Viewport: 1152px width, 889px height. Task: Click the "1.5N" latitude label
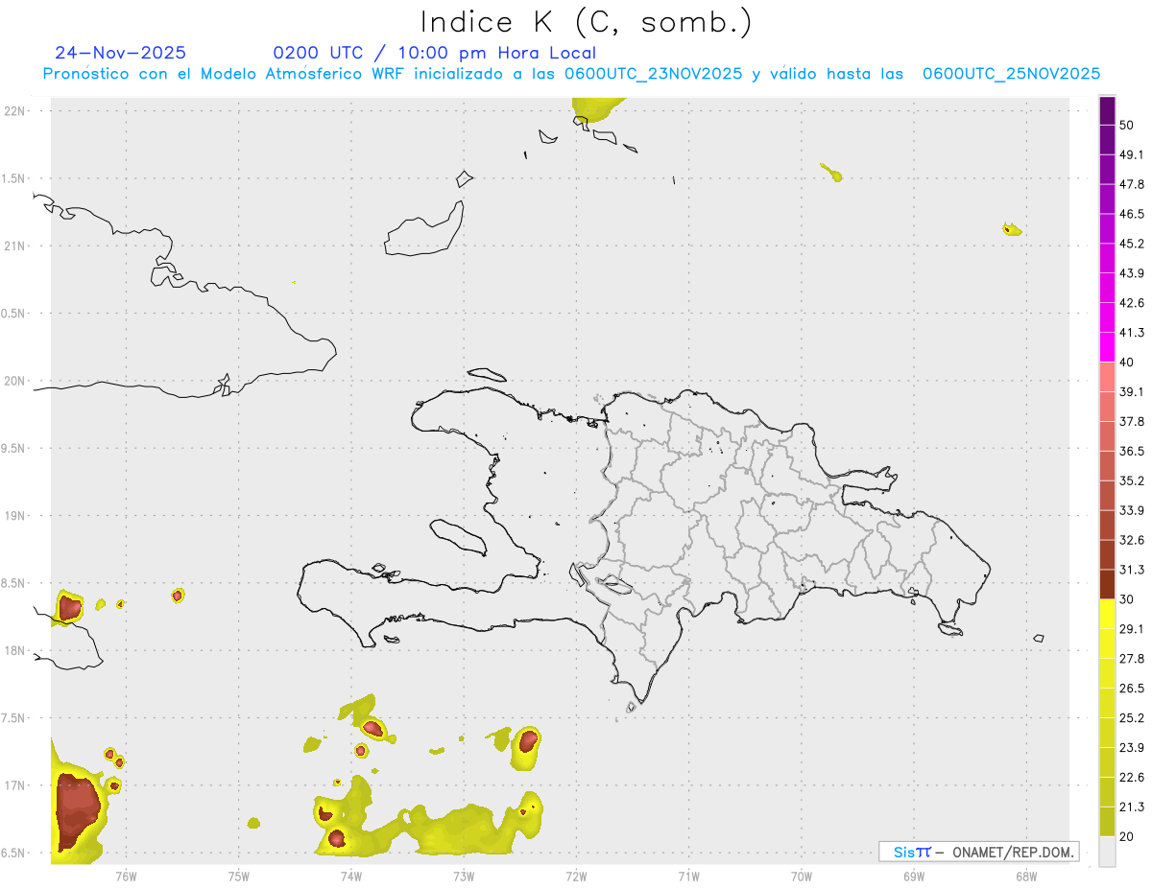point(14,178)
